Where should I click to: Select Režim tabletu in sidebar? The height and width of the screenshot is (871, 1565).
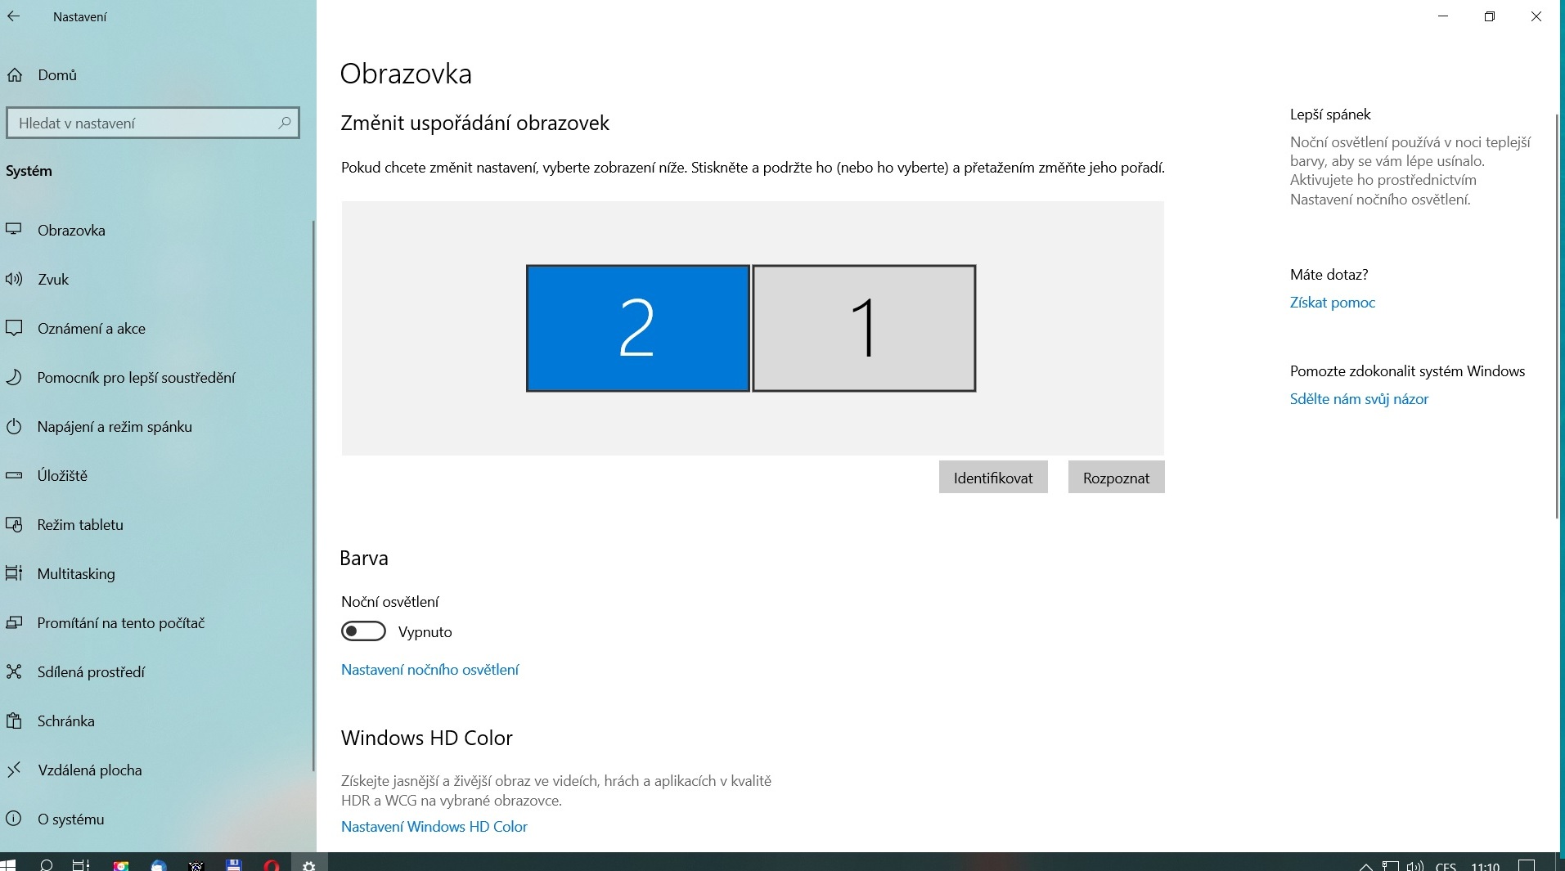tap(80, 525)
